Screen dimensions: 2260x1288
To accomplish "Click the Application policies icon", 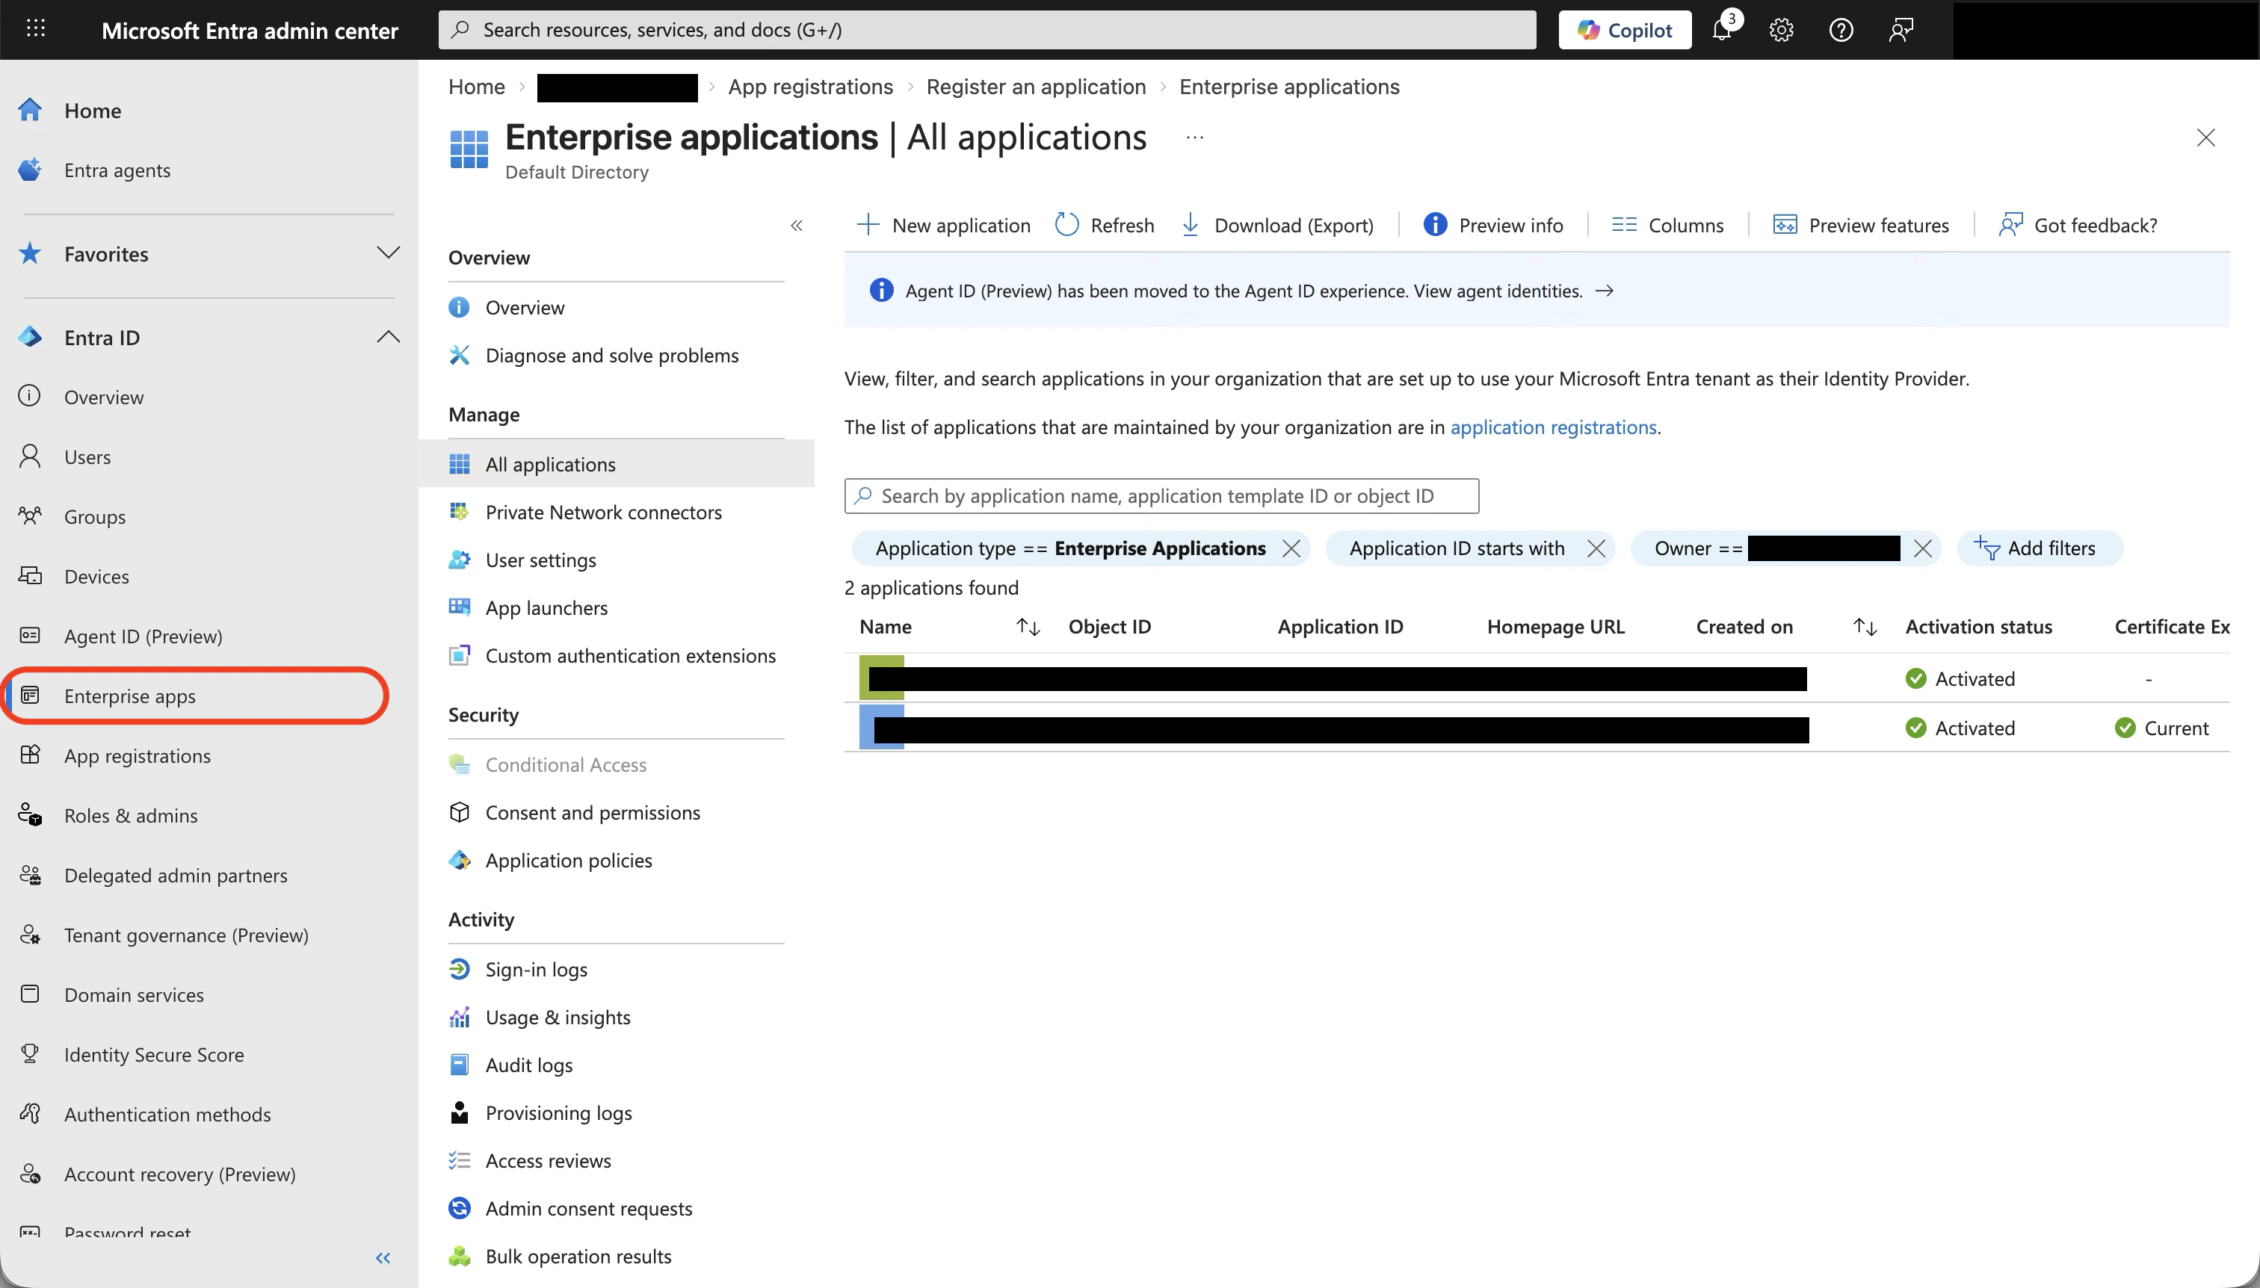I will point(460,860).
